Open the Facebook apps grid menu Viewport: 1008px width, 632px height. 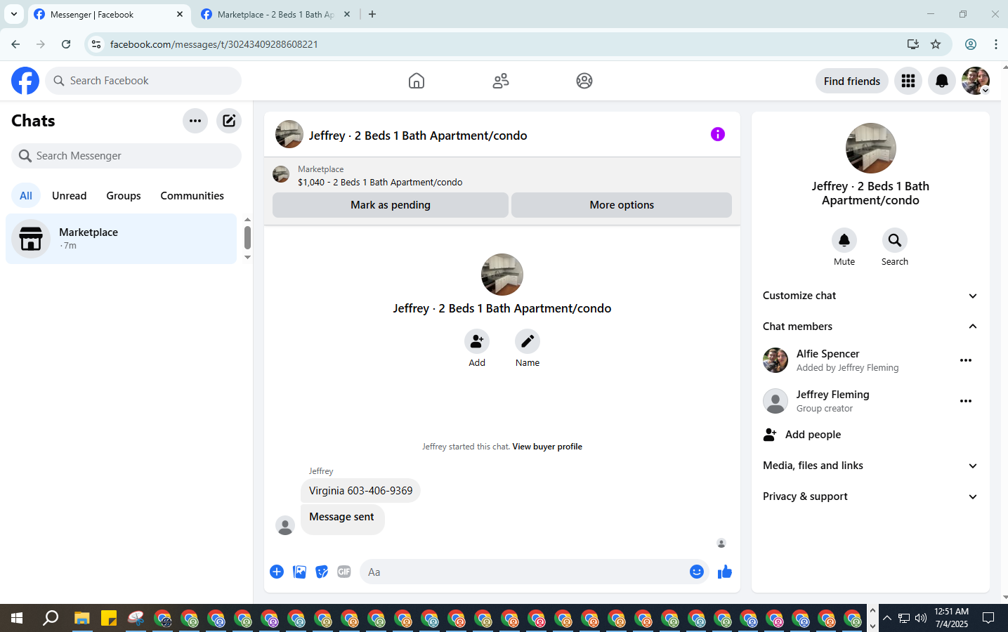point(908,81)
